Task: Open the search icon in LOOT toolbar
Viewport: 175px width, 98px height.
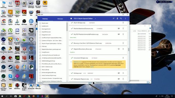Action: (x=121, y=19)
